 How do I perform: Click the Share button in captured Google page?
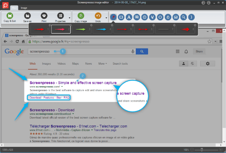199,52
